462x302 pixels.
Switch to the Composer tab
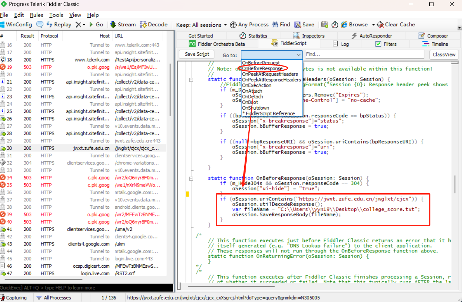[433, 36]
